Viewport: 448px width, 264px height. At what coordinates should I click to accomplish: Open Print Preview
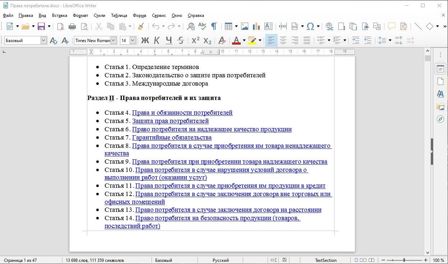[84, 26]
